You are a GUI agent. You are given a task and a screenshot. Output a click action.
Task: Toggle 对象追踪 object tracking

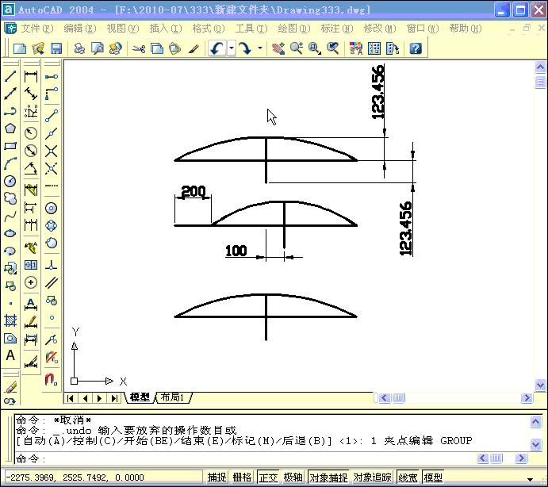click(x=372, y=477)
